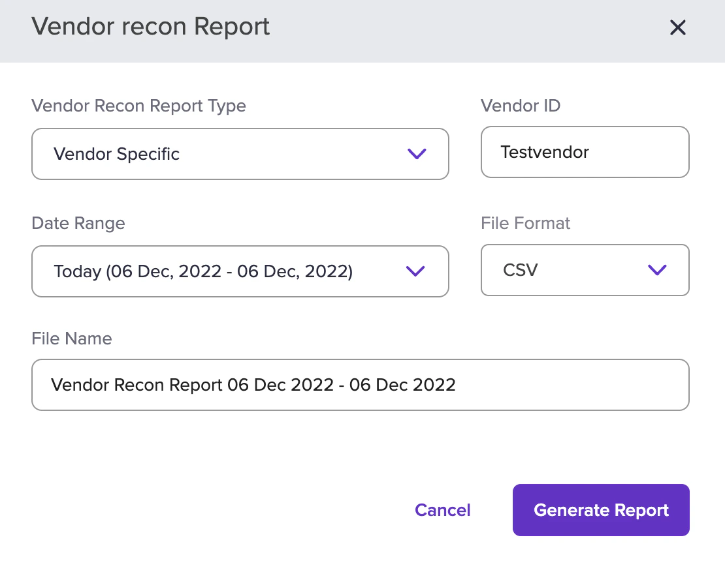Click the File Format label text
The width and height of the screenshot is (725, 574).
pyautogui.click(x=525, y=223)
